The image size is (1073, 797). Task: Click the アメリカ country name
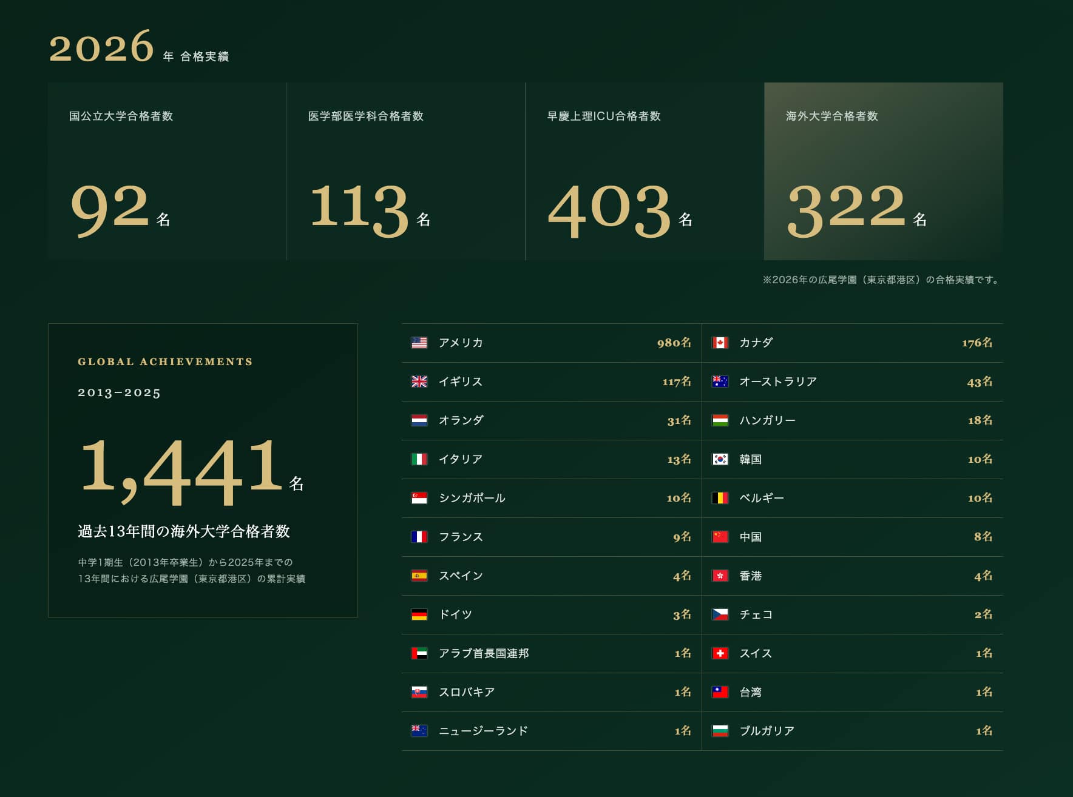(x=461, y=343)
